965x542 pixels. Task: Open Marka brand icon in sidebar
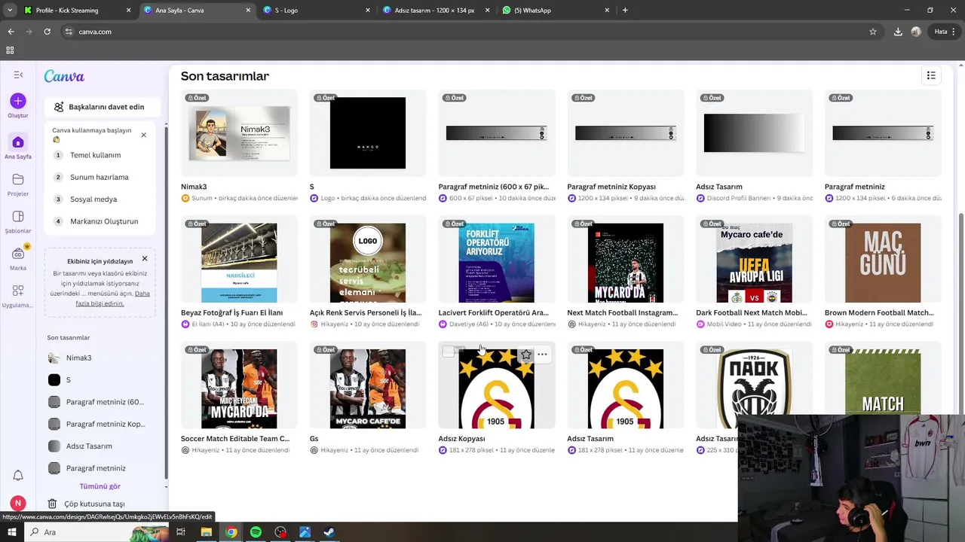click(18, 254)
